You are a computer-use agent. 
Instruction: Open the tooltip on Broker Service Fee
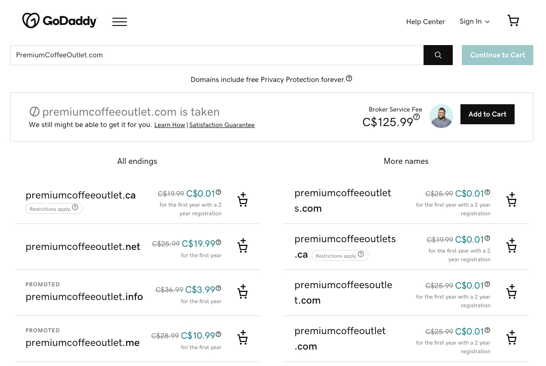(x=416, y=117)
